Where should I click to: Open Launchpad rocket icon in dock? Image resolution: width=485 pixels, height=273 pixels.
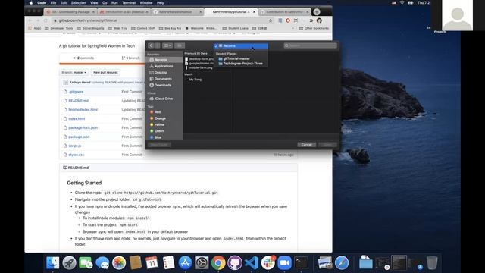tap(69, 263)
